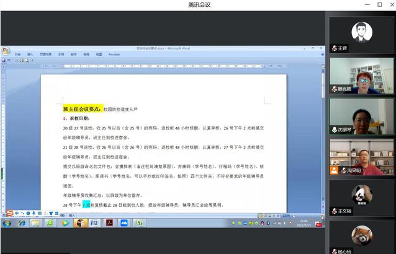Click the Windows Start button
The width and height of the screenshot is (396, 254).
(x=6, y=223)
